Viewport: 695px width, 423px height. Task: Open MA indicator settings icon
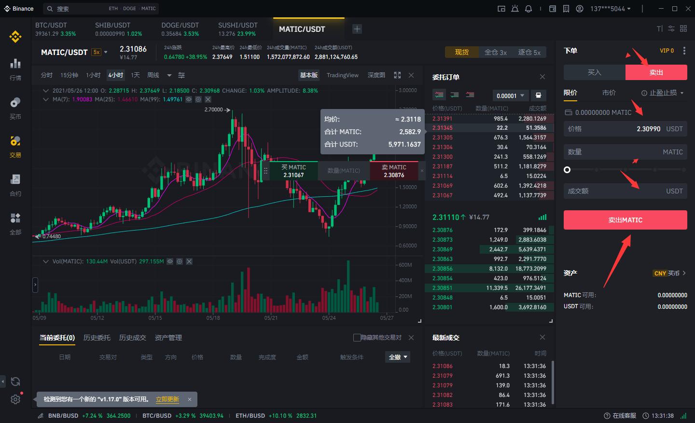coord(198,99)
